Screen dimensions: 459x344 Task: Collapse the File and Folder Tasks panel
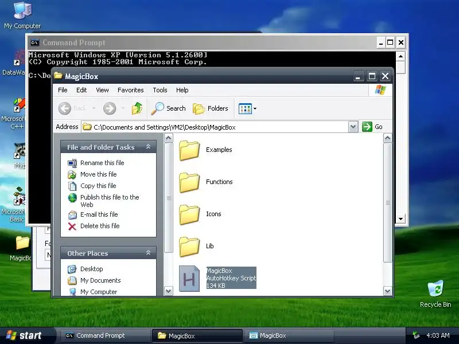[x=148, y=147]
